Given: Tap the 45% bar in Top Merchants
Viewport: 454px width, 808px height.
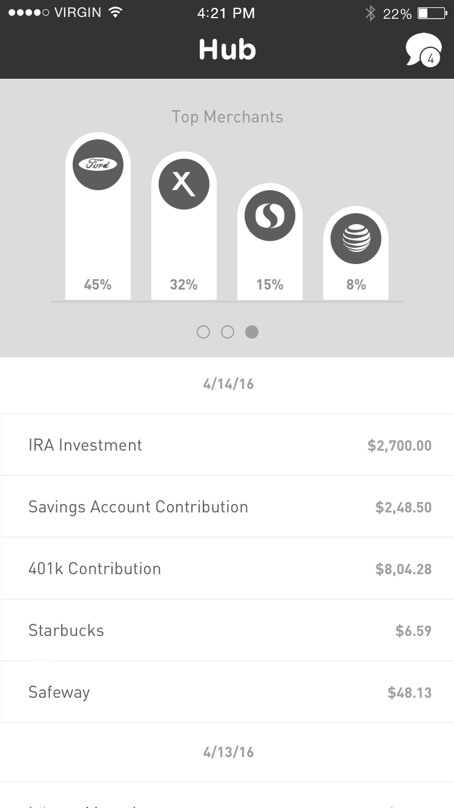Looking at the screenshot, I should tap(98, 216).
